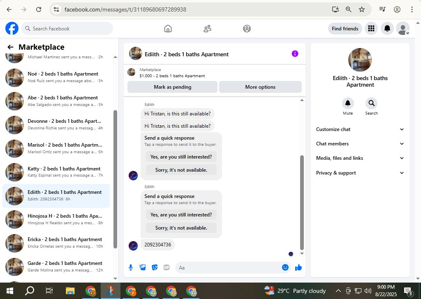Click the chat messages scrollbar
421x299 pixels.
(302, 202)
